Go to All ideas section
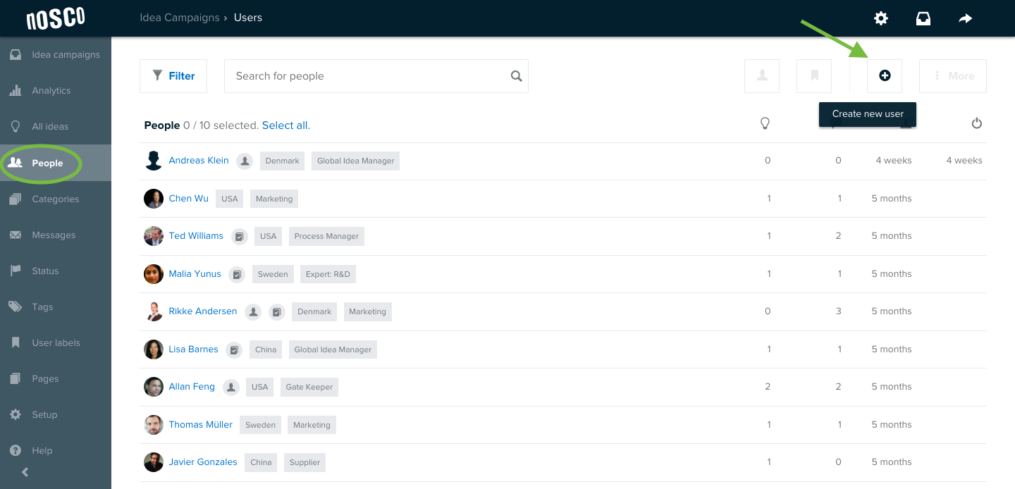This screenshot has width=1015, height=489. point(56,127)
